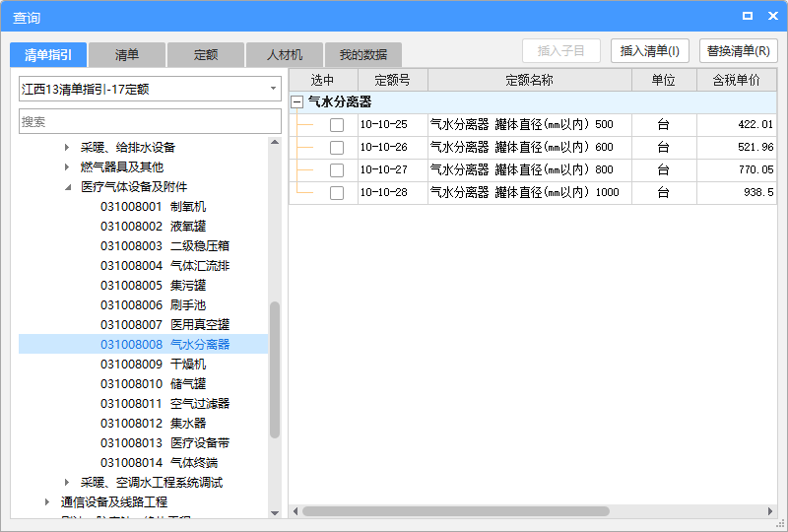The height and width of the screenshot is (532, 788).
Task: Open the 我的数据 tab
Action: (363, 55)
